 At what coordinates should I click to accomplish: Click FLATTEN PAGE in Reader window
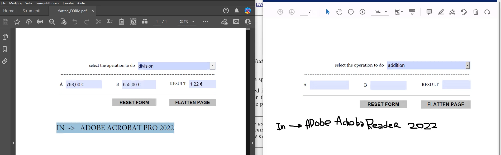coord(446,104)
